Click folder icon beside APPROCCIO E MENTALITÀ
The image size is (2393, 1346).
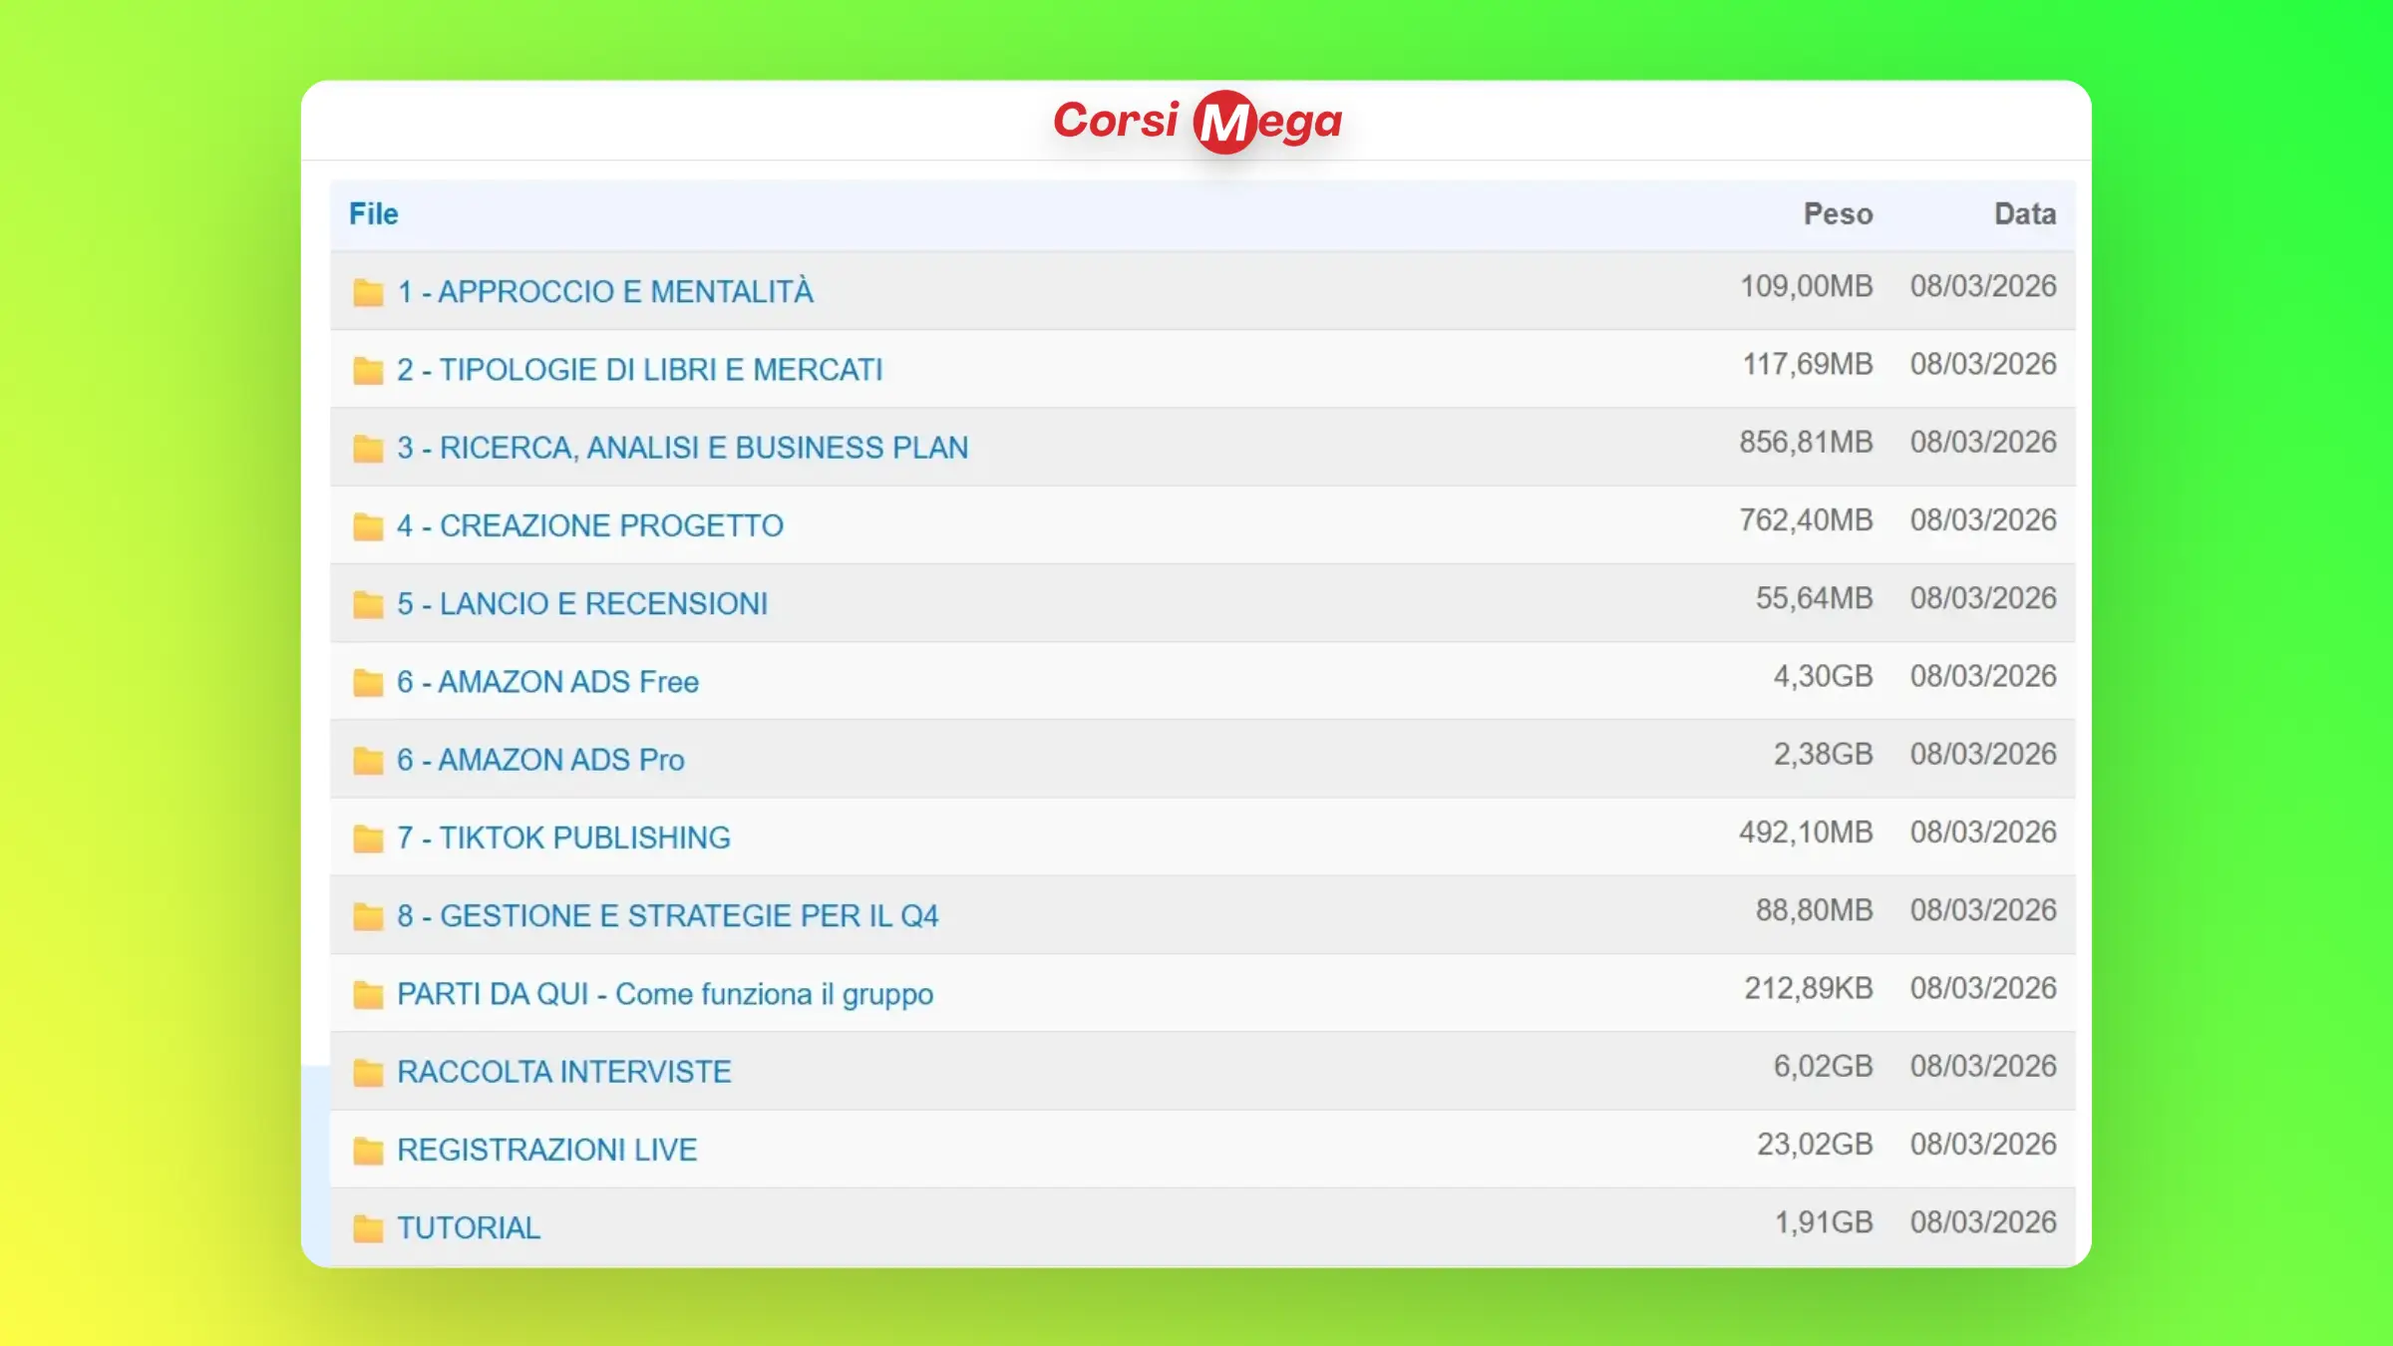[x=368, y=292]
